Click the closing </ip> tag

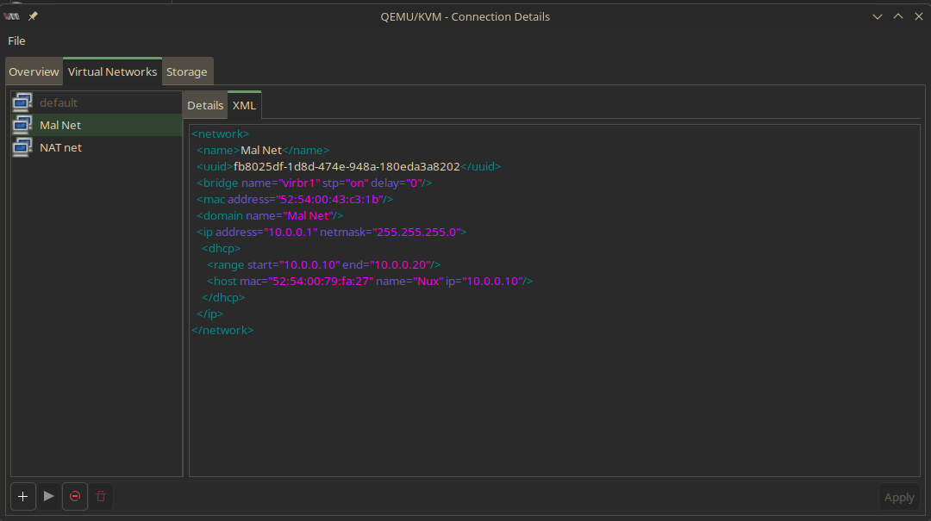pyautogui.click(x=210, y=314)
